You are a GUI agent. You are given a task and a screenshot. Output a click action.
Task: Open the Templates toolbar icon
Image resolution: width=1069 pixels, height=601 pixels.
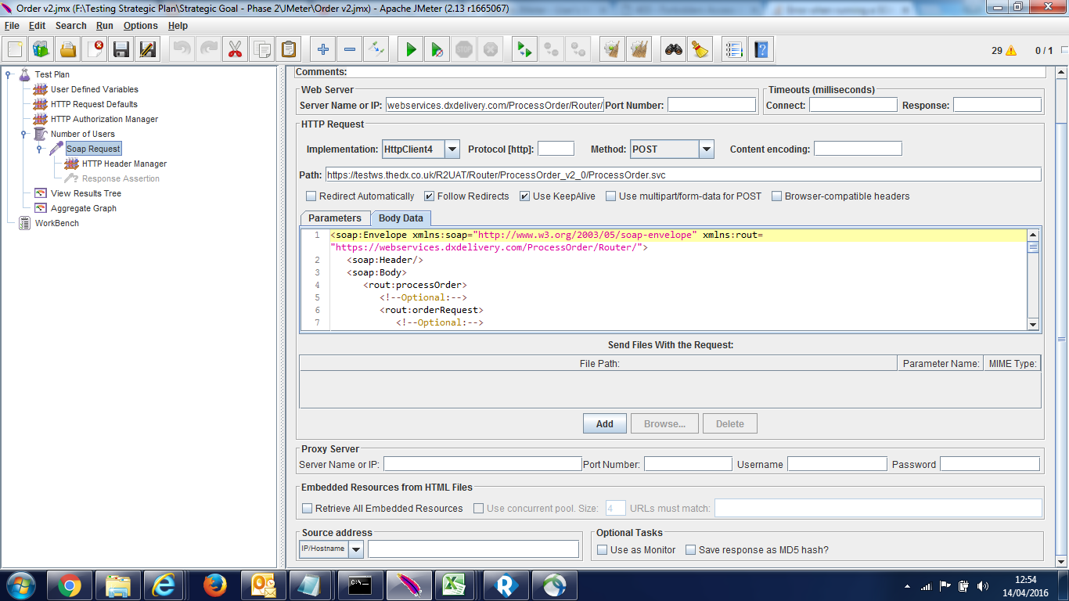[x=42, y=49]
